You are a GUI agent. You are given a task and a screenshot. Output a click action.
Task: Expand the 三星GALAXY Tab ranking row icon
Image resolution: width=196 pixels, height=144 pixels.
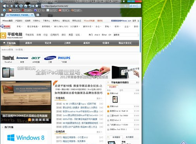point(108,116)
